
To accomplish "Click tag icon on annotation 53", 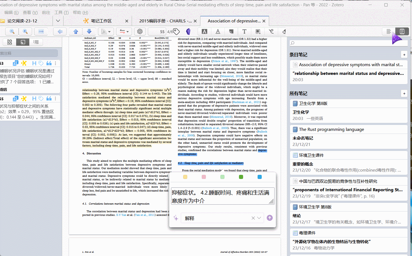I will (x=41, y=63).
